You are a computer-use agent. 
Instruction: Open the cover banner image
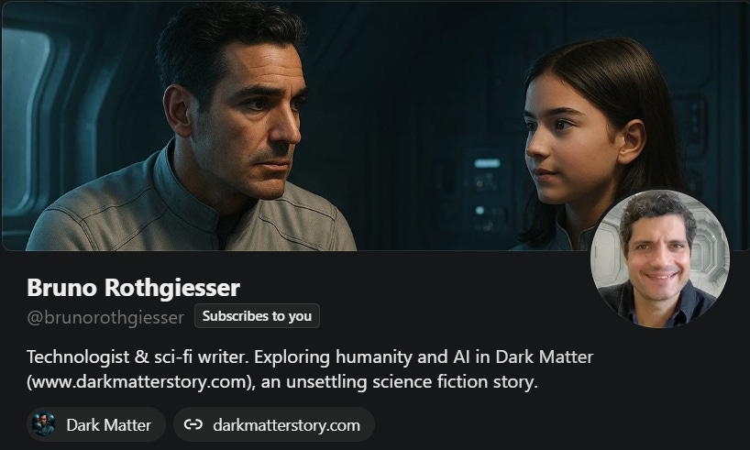[375, 126]
